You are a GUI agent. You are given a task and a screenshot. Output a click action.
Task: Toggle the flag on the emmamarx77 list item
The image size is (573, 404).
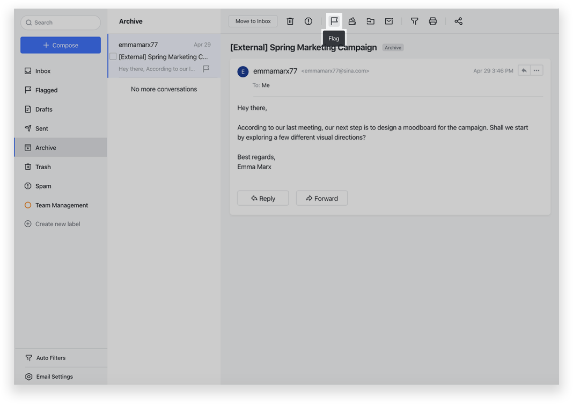click(x=206, y=69)
